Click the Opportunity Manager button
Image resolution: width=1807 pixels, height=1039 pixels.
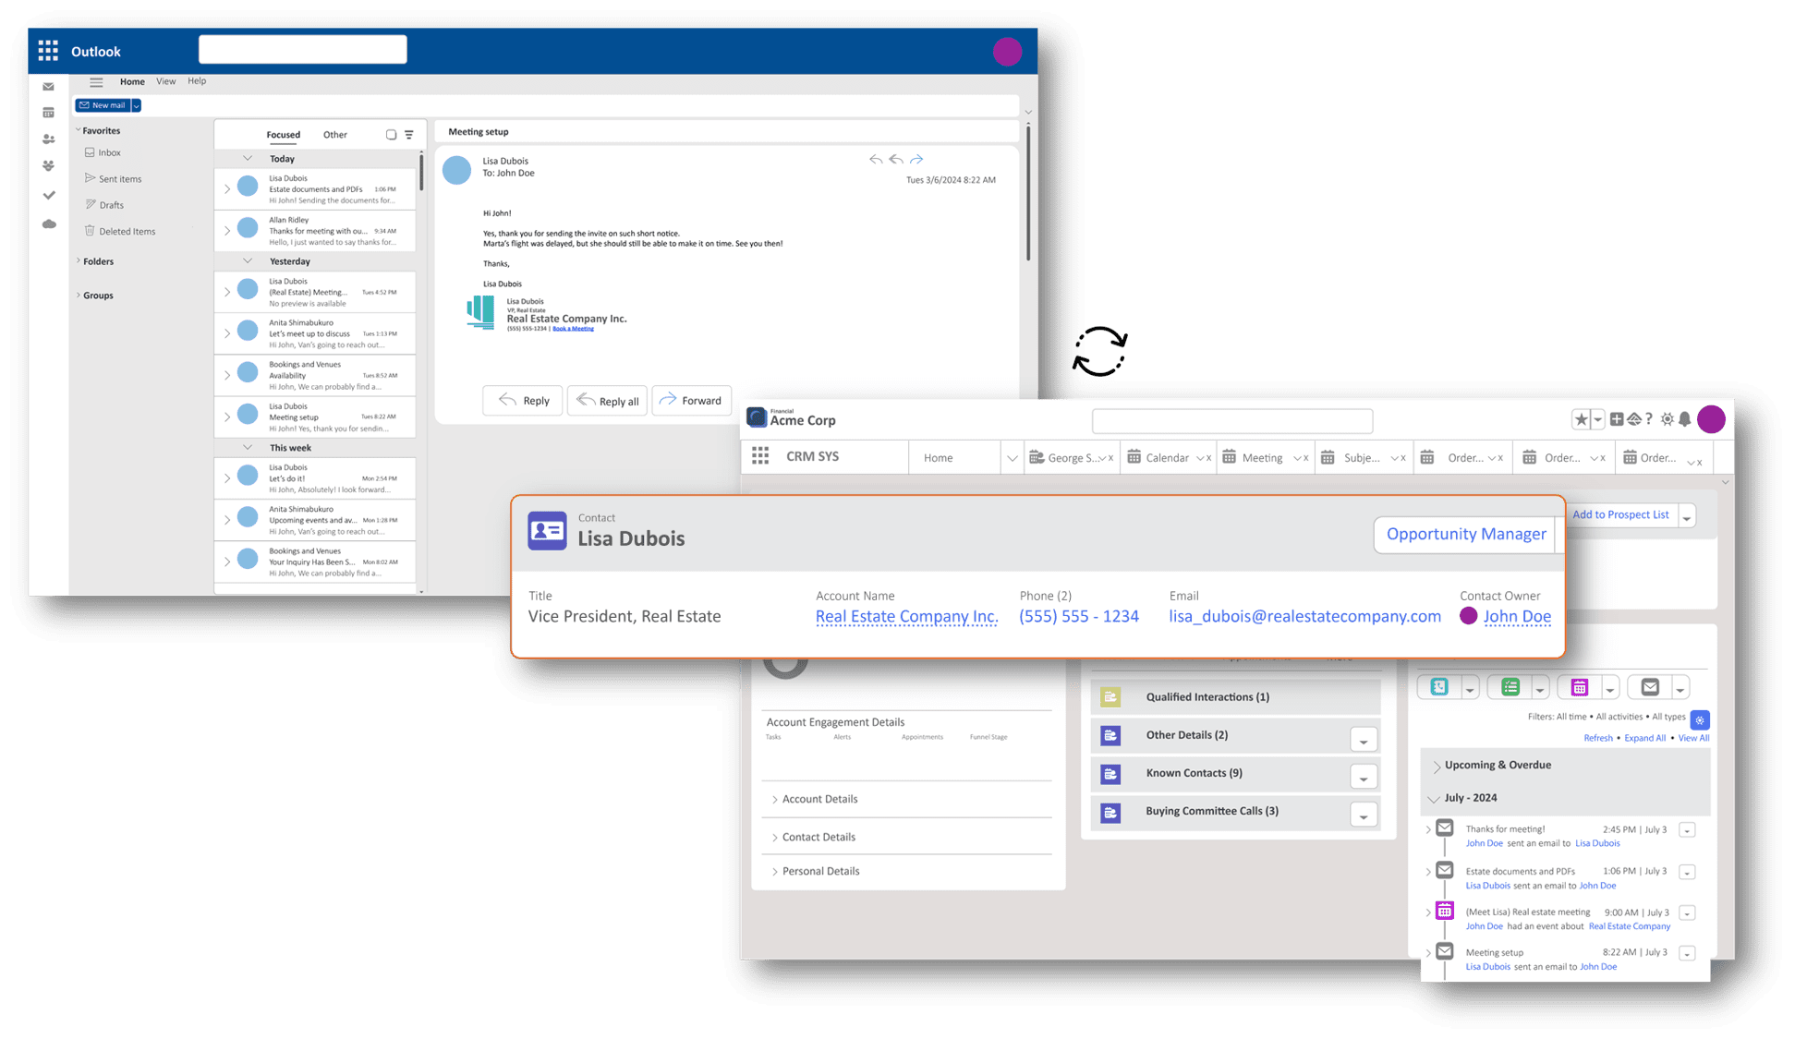(x=1467, y=534)
